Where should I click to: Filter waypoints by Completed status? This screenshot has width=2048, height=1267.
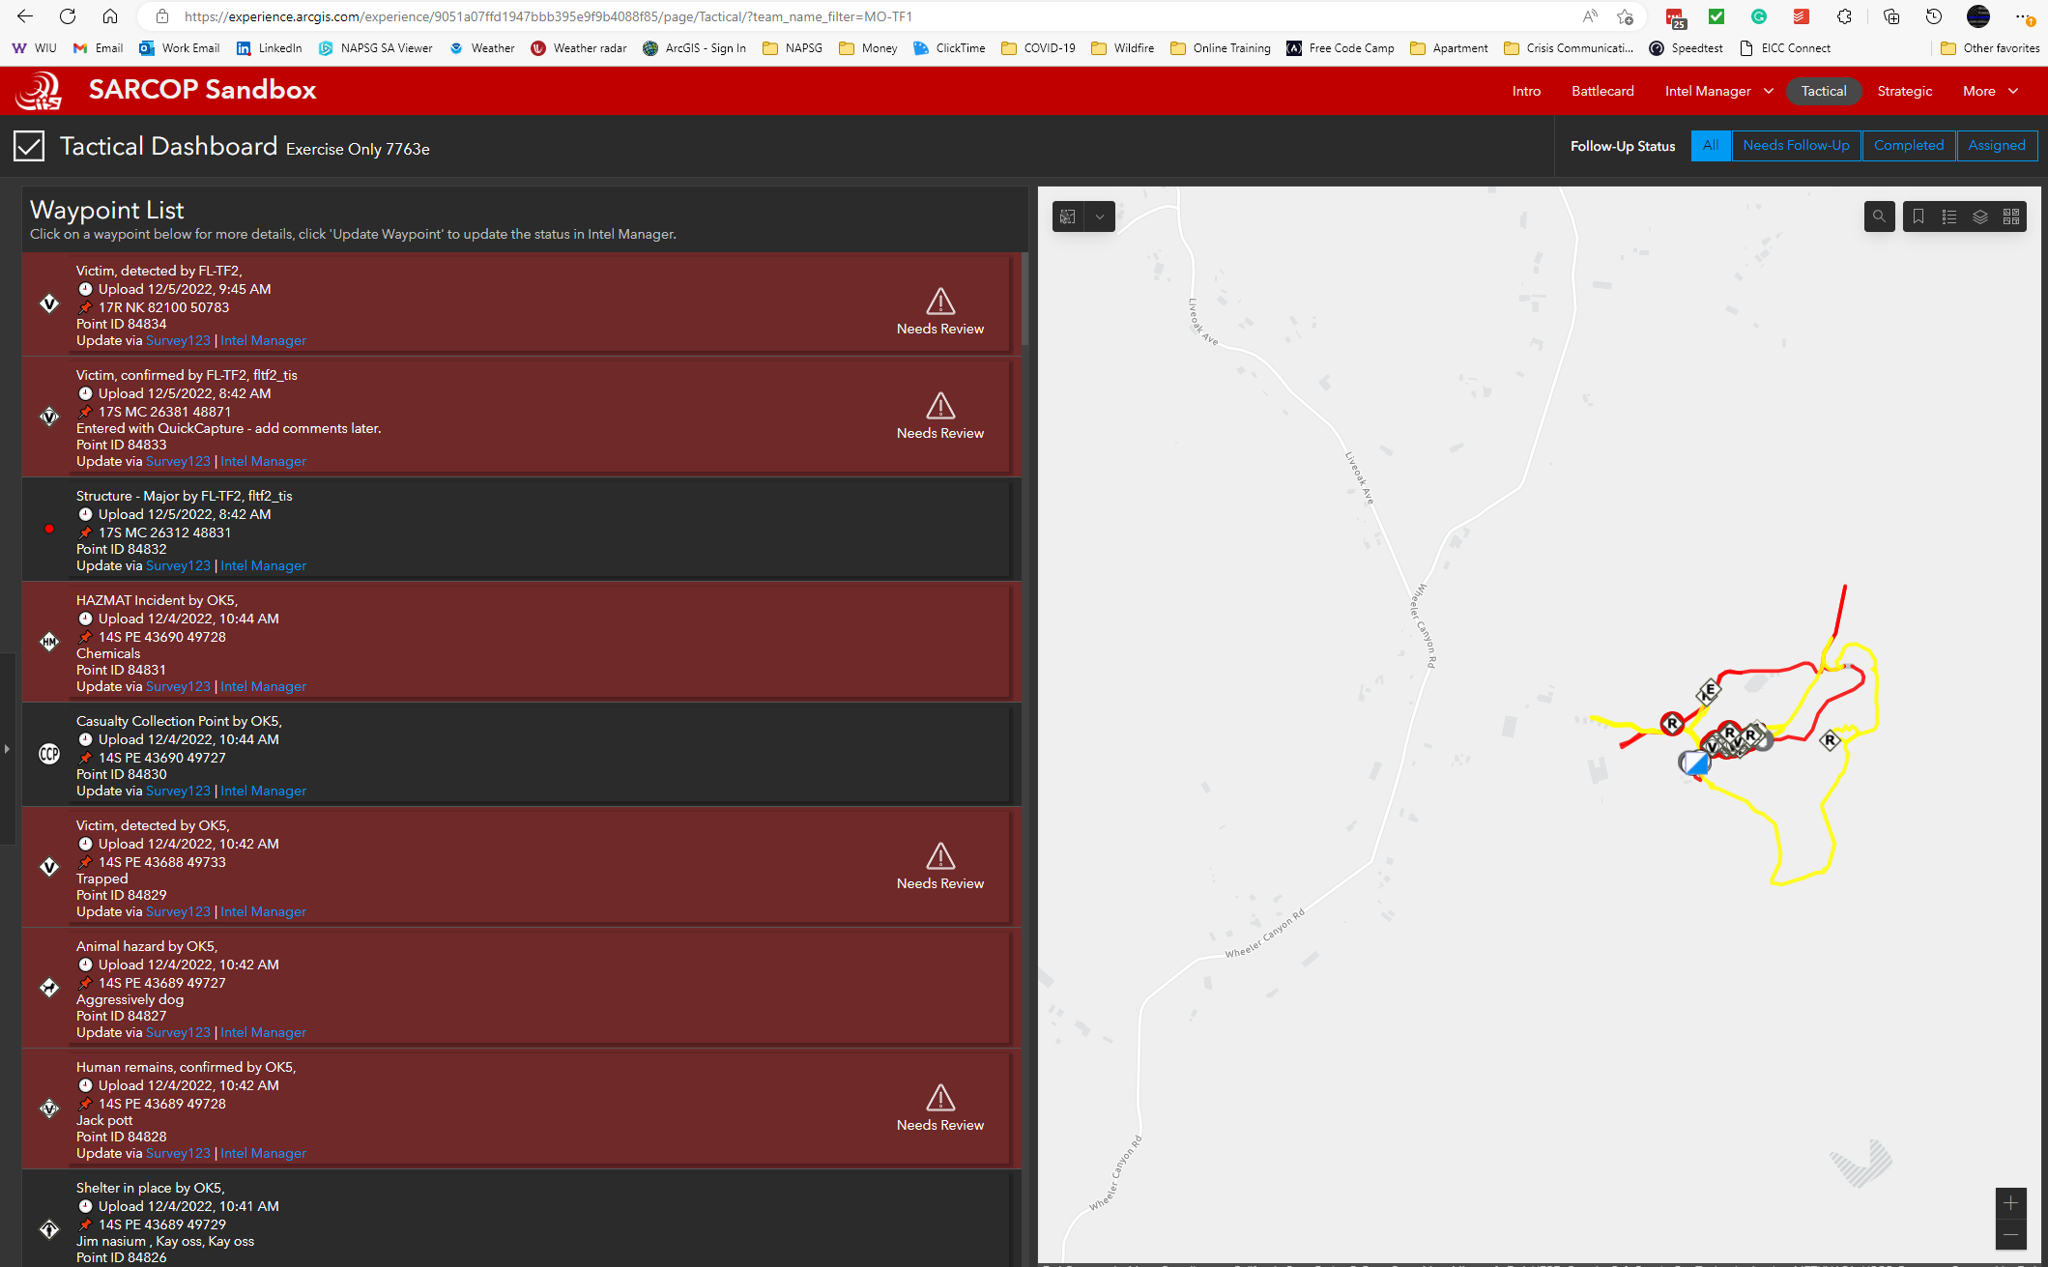(1908, 146)
